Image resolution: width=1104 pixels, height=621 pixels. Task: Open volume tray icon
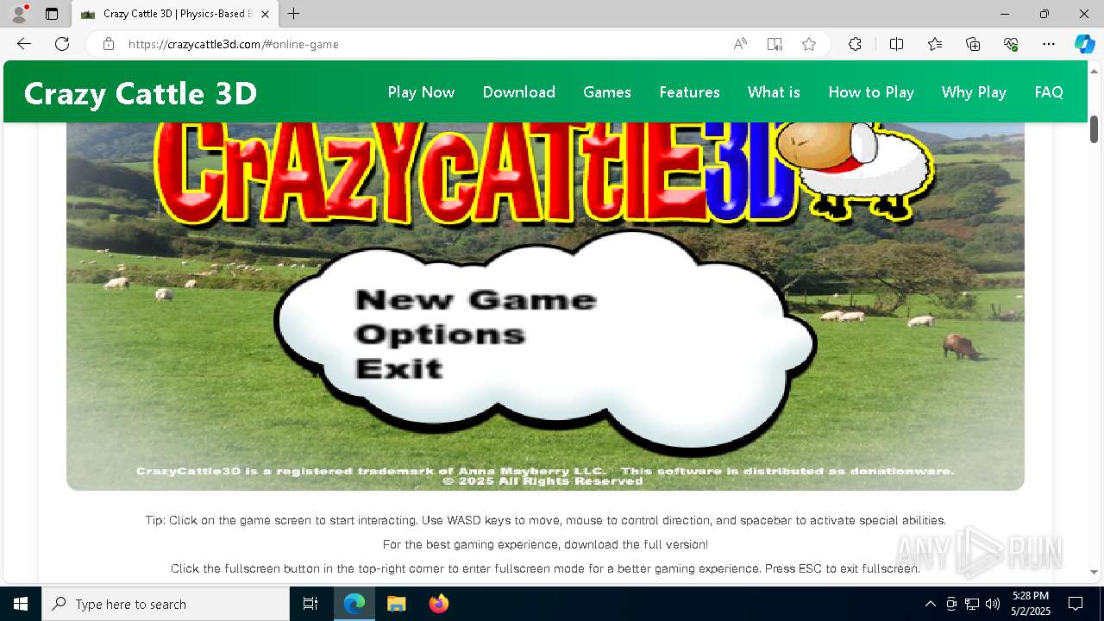993,604
